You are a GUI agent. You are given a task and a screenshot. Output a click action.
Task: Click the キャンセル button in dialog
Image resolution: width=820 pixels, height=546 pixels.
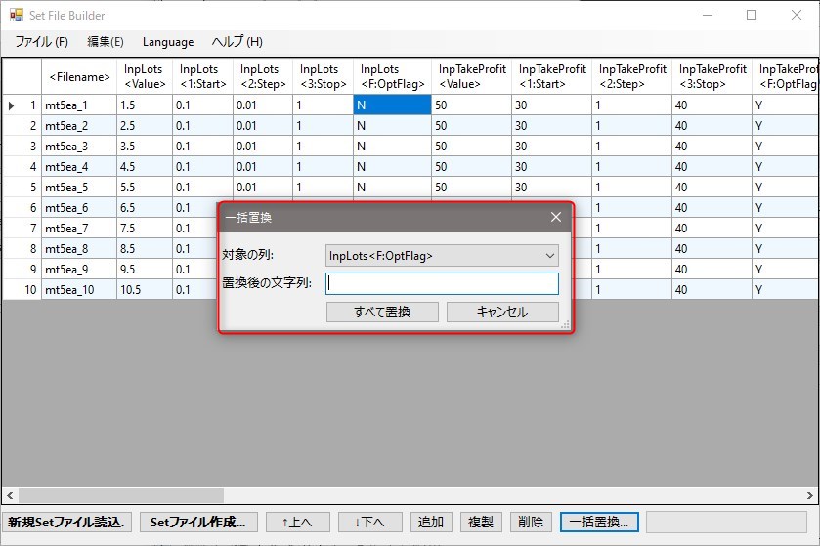(x=502, y=312)
